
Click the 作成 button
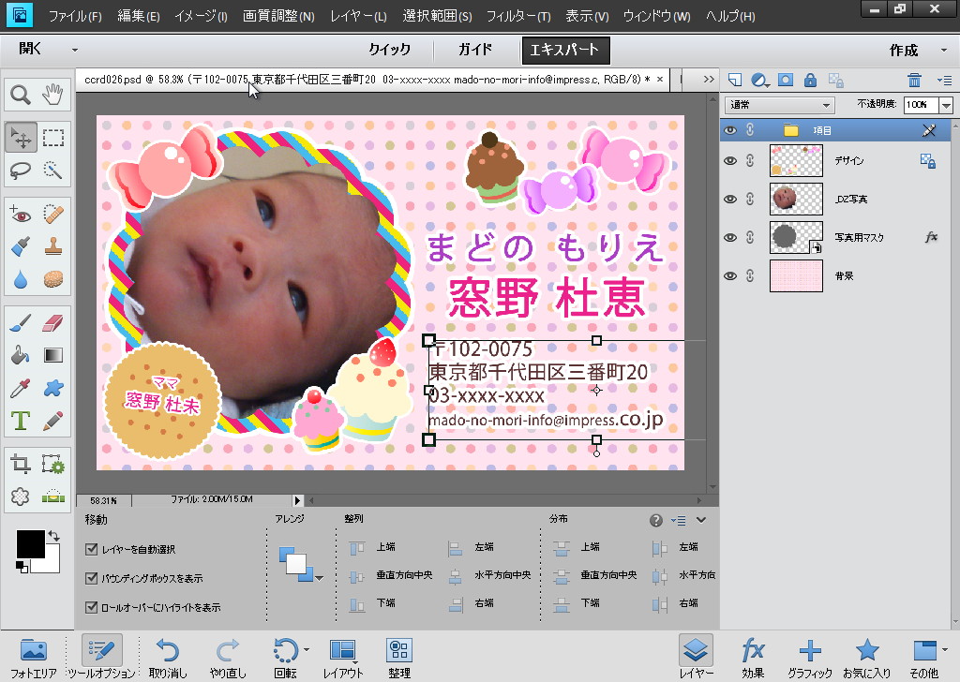903,50
